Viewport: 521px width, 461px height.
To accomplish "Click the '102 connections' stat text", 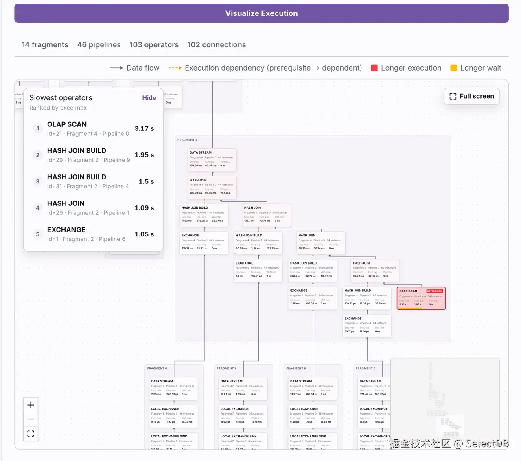I will coord(217,45).
